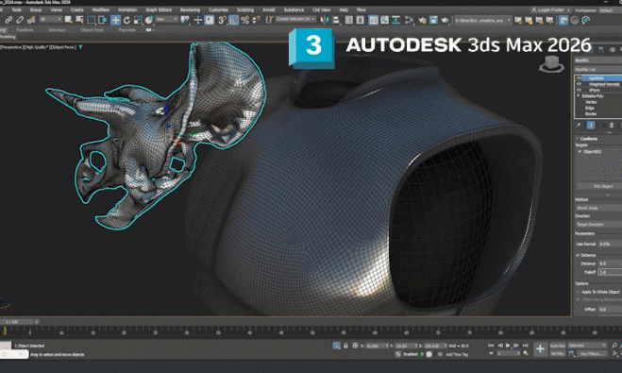The image size is (622, 373).
Task: Toggle Window/Crossing selection mode
Action: (x=102, y=20)
